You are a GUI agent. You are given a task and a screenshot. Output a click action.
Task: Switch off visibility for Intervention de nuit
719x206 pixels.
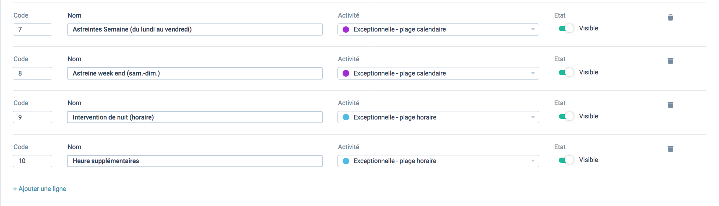[566, 117]
